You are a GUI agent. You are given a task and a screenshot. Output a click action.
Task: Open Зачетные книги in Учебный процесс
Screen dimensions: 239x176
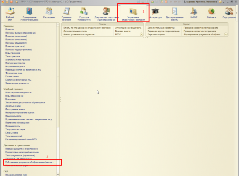tap(13, 106)
